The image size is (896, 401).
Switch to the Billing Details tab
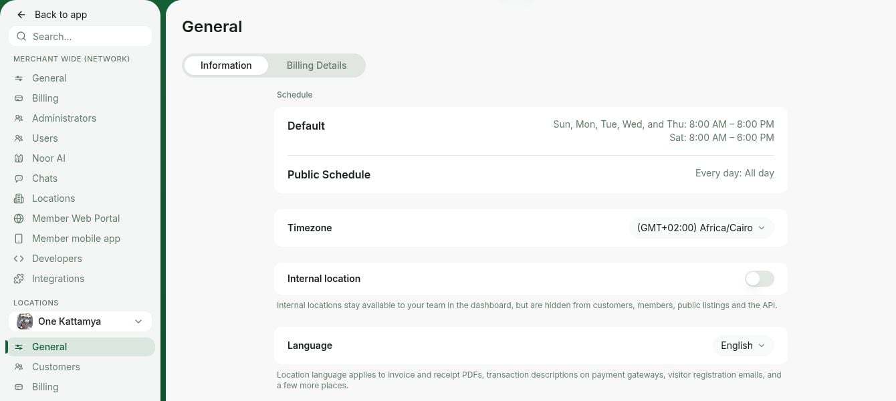pos(316,65)
